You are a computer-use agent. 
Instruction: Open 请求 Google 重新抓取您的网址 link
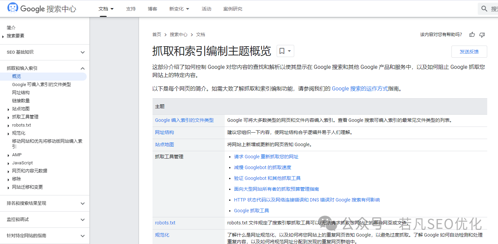[266, 157]
